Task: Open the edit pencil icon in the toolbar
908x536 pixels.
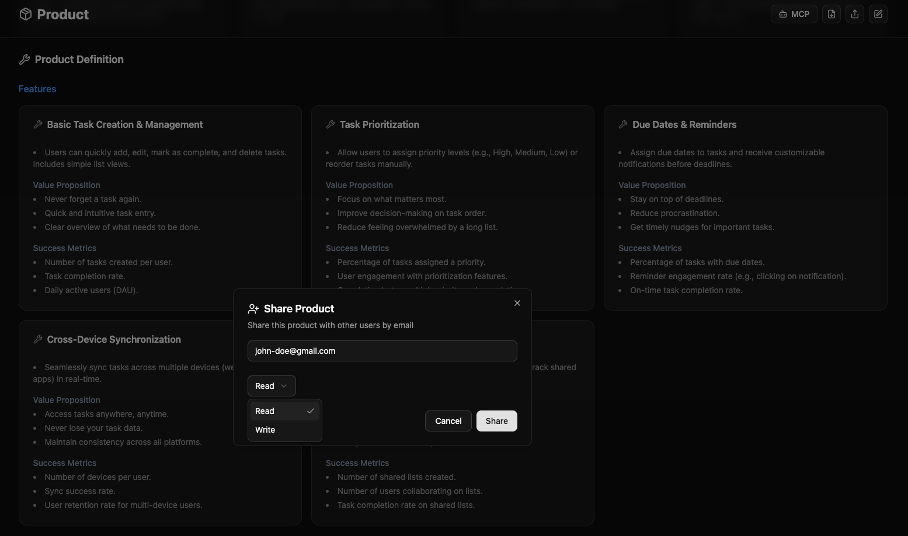Action: [878, 13]
